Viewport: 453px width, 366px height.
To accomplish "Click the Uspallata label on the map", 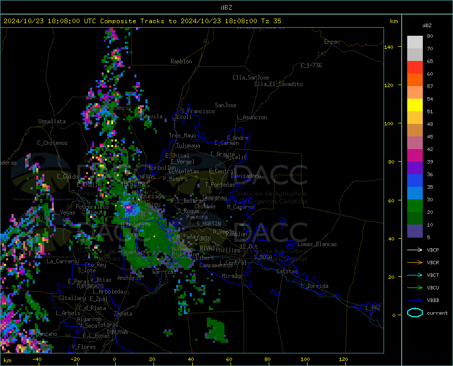I will (52, 121).
